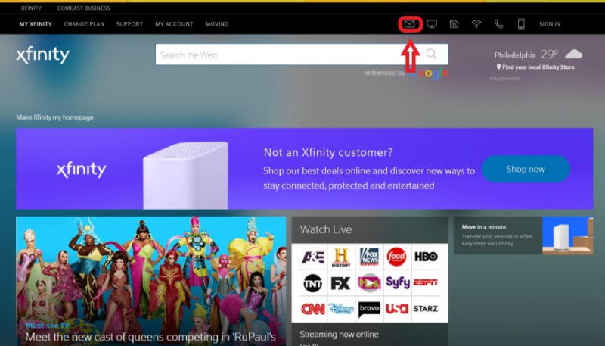Open the email envelope icon
This screenshot has height=346, width=605.
coord(409,24)
